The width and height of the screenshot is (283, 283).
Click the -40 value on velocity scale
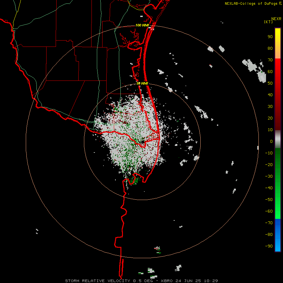coord(269,188)
